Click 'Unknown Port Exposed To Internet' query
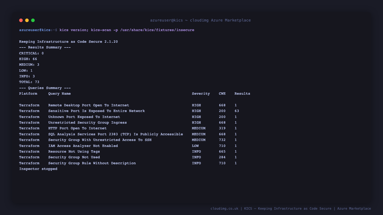 84,117
